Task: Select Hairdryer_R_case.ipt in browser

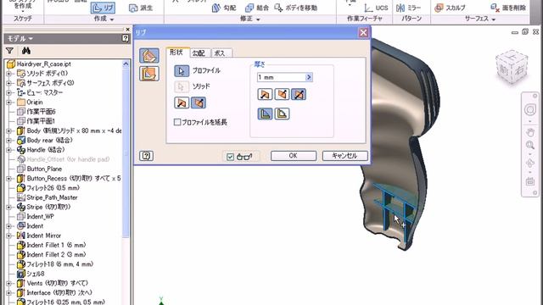Action: (43, 64)
